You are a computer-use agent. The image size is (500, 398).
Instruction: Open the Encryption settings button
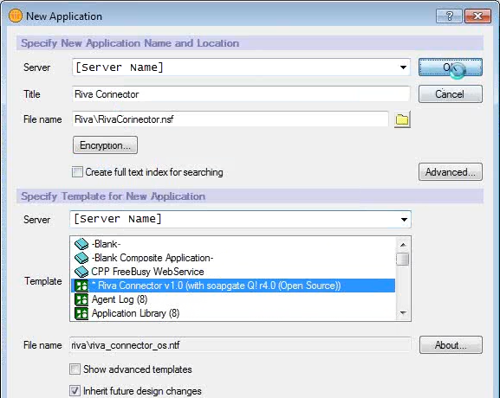pyautogui.click(x=105, y=145)
